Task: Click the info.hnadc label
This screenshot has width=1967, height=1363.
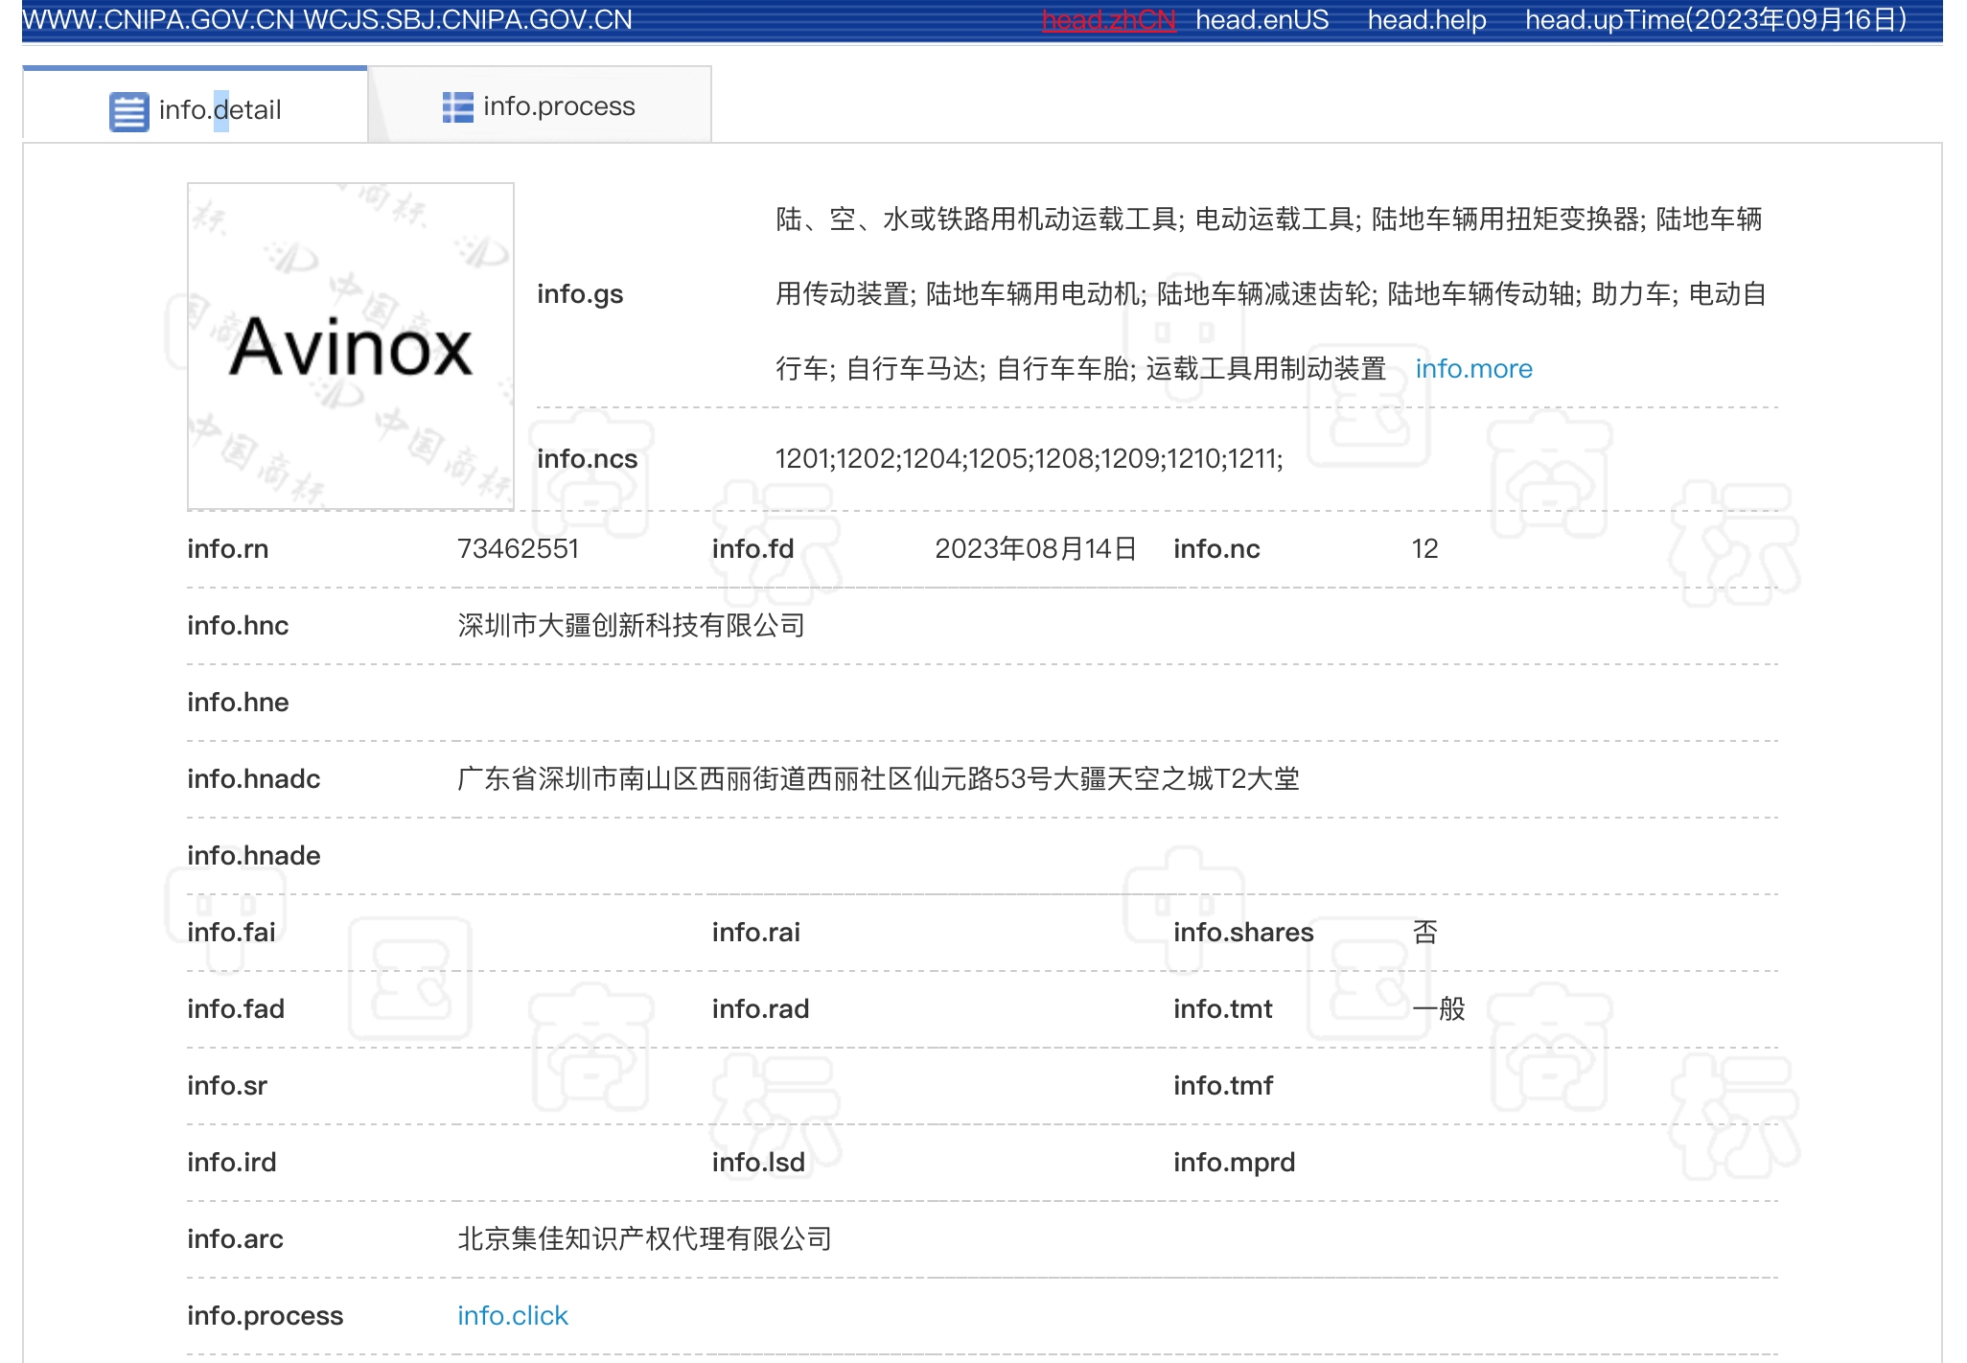Action: [253, 779]
